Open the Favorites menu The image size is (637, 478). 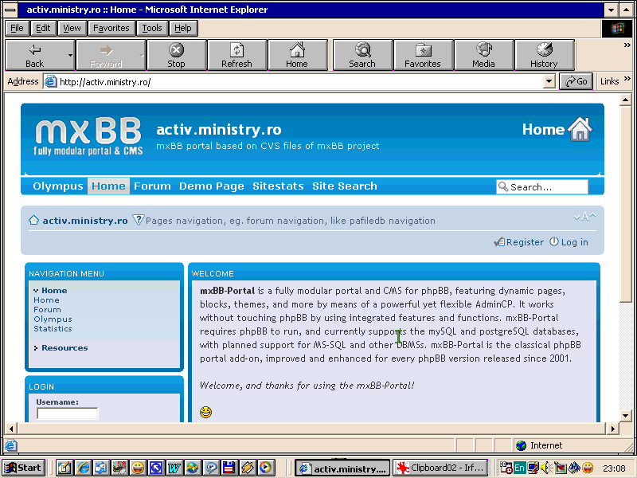[x=111, y=28]
